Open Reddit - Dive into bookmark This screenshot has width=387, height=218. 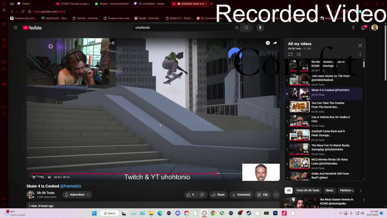(148, 18)
